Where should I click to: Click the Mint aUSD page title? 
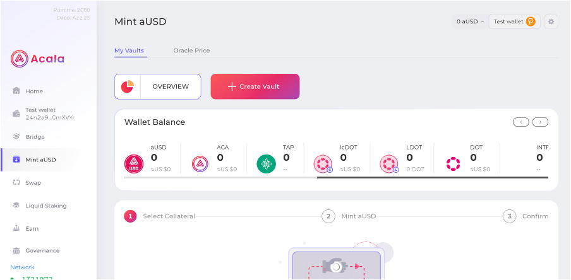pos(140,21)
